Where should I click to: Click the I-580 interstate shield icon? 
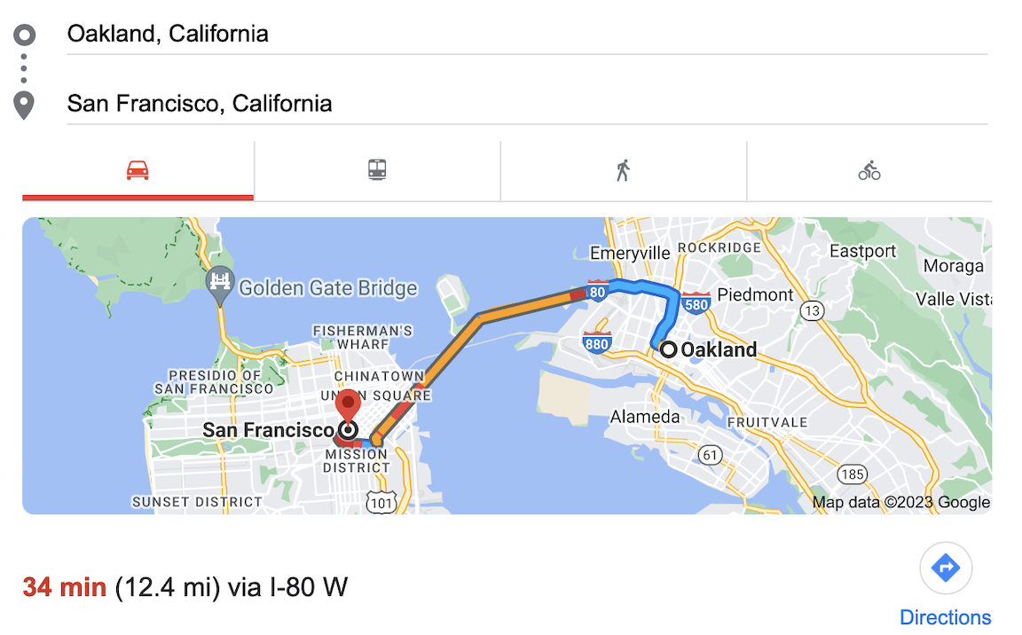[696, 302]
